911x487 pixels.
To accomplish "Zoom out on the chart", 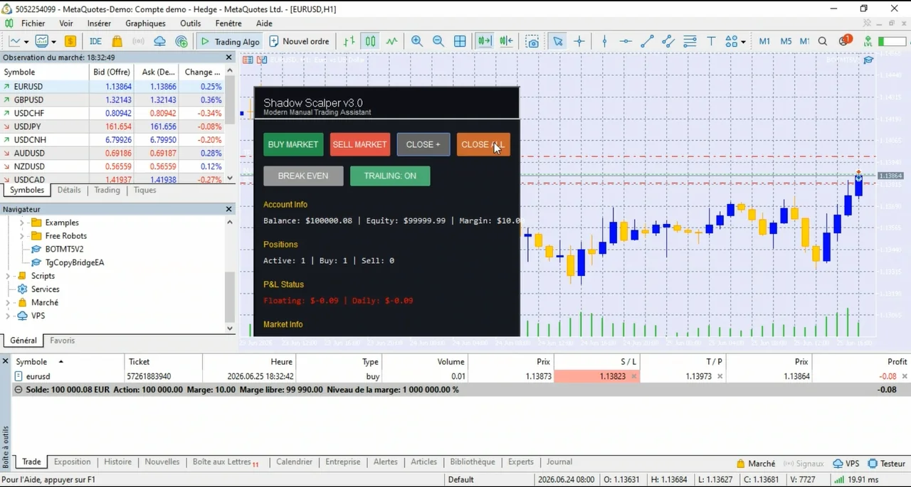I will tap(438, 41).
